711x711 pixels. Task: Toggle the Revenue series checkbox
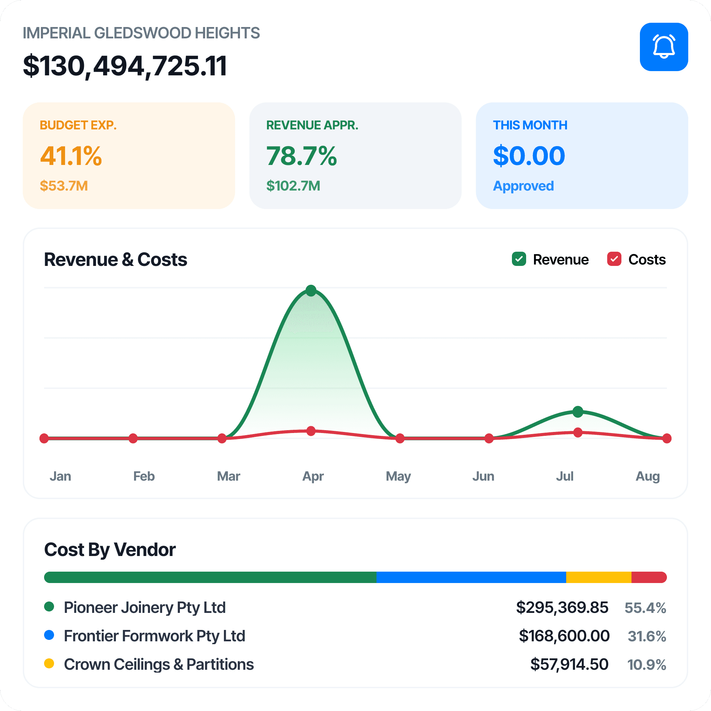[x=519, y=259]
